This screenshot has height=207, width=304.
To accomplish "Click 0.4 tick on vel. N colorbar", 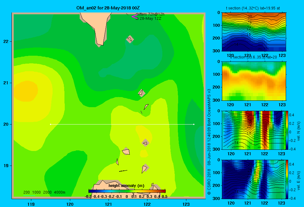I will coord(292,115).
